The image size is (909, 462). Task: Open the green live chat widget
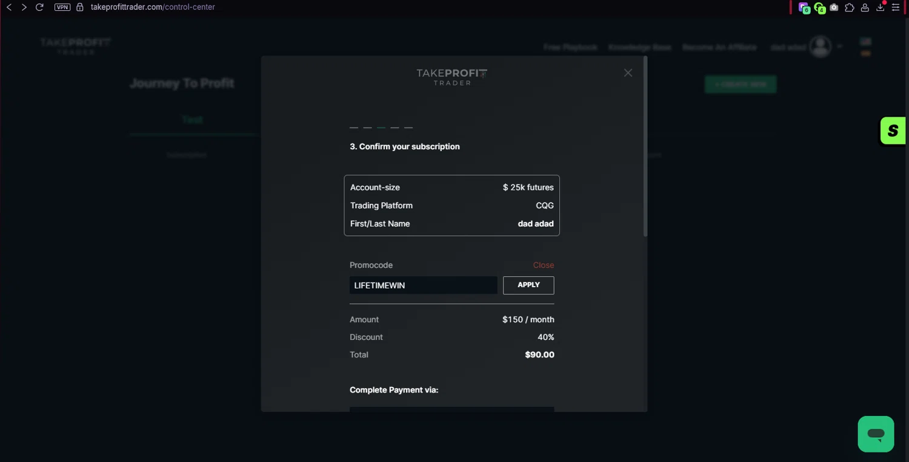[x=876, y=434]
